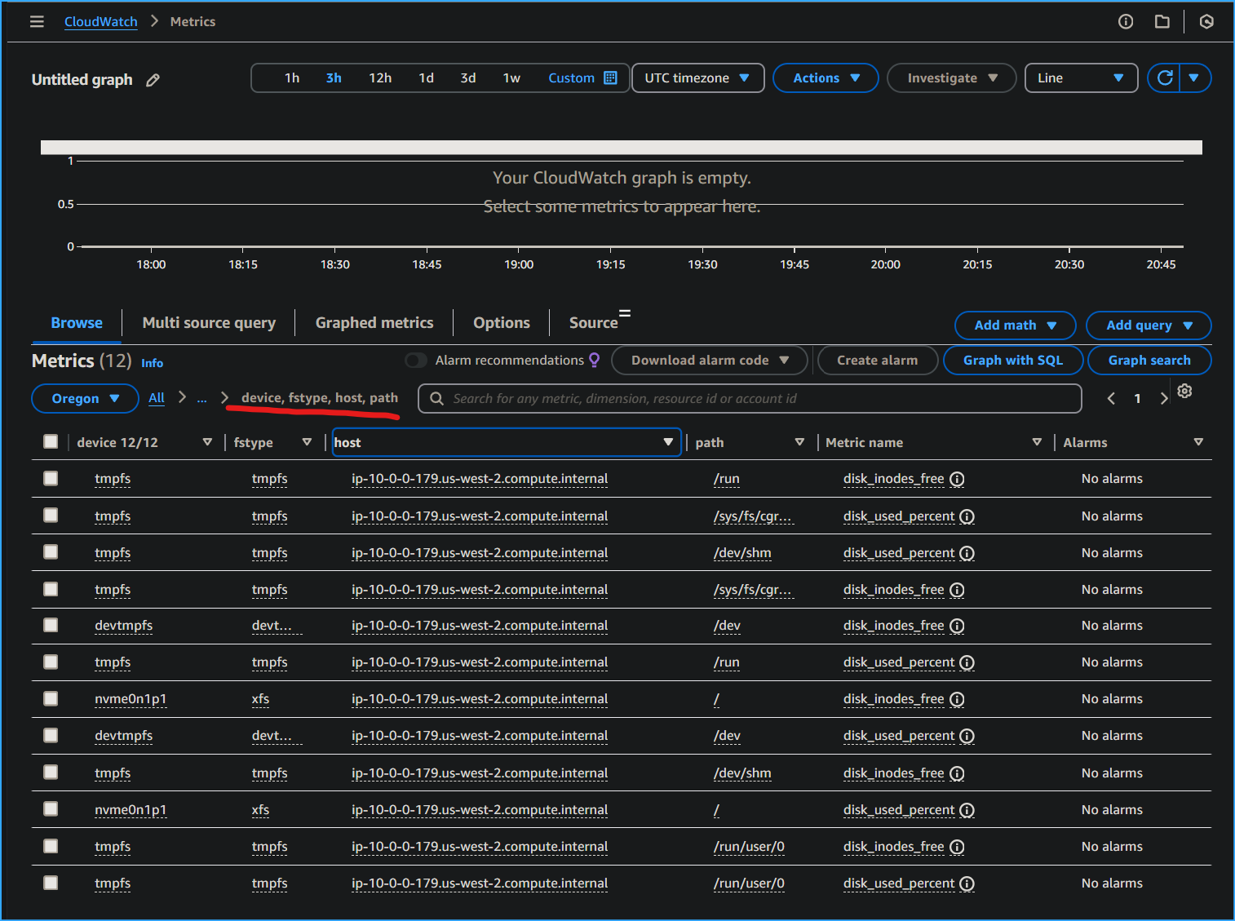Image resolution: width=1235 pixels, height=921 pixels.
Task: Expand the host column filter dropdown
Action: [x=668, y=441]
